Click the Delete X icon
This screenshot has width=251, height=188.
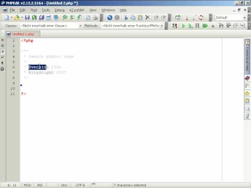(147, 18)
